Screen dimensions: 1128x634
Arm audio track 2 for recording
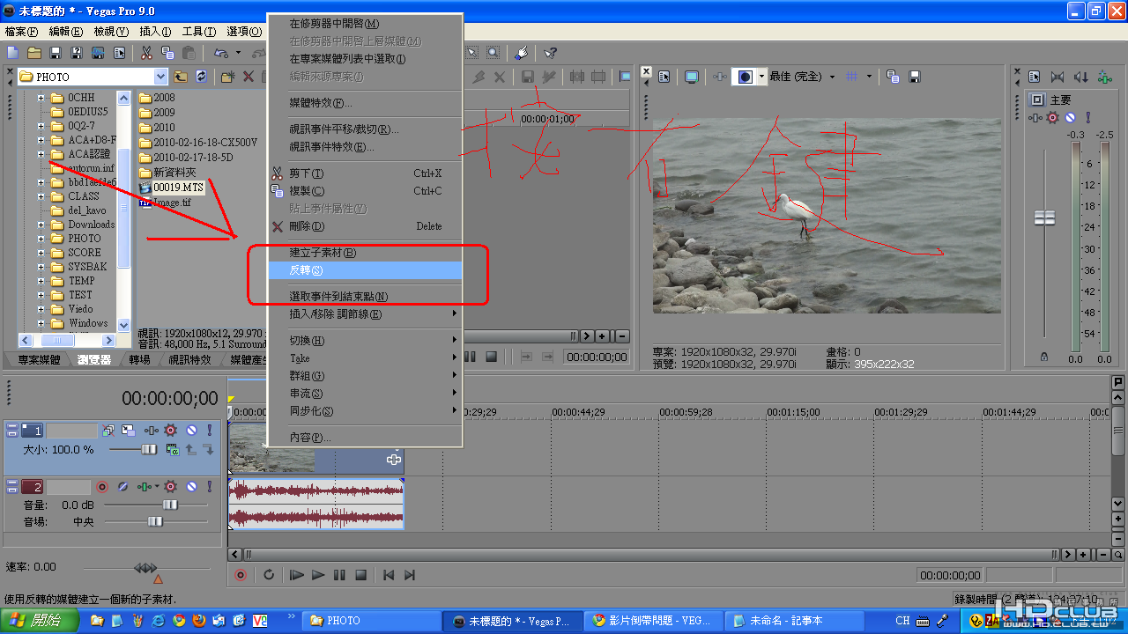pos(102,486)
